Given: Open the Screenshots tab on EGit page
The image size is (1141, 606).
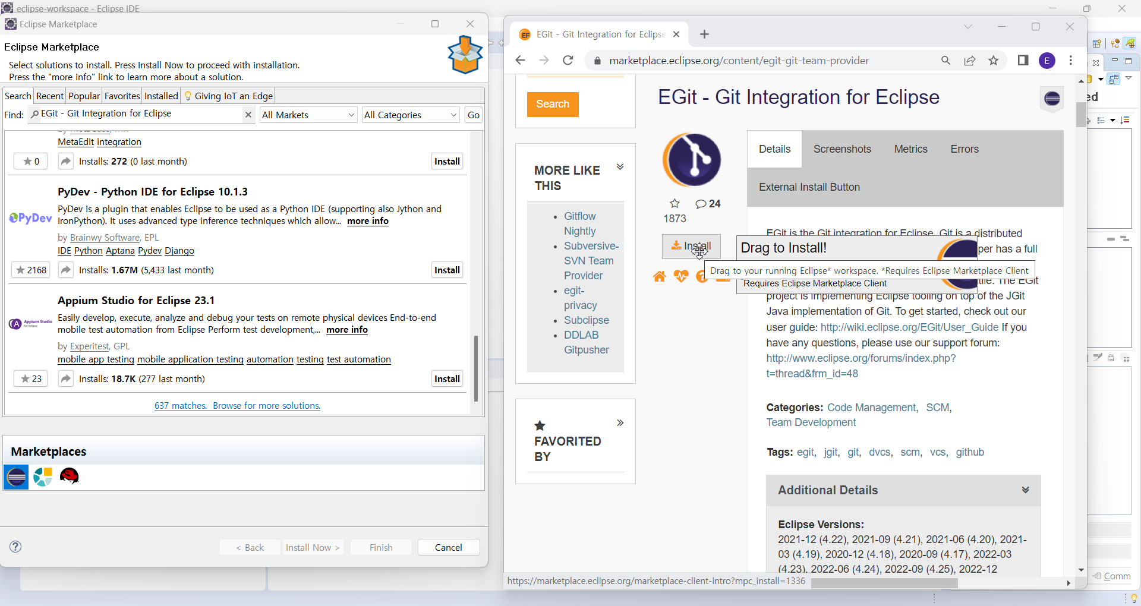Looking at the screenshot, I should (x=842, y=149).
